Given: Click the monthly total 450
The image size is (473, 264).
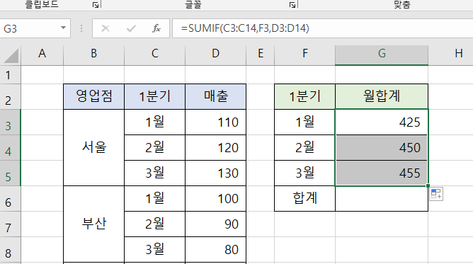Looking at the screenshot, I should coord(382,148).
